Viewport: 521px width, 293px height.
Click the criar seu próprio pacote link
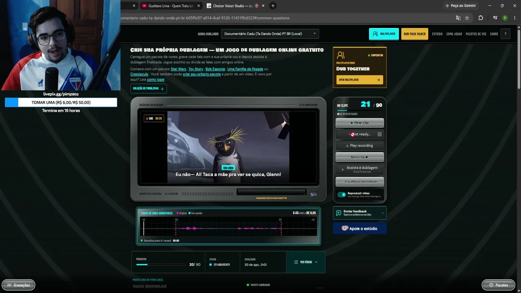[202, 74]
